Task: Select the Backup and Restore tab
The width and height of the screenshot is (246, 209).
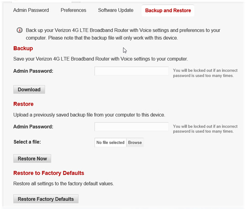Action: 168,10
